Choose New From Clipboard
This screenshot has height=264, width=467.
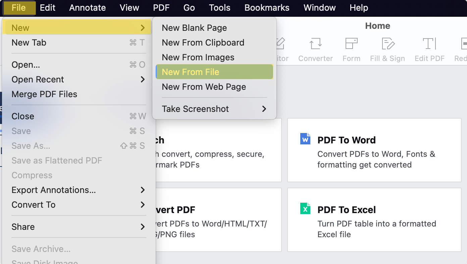click(x=214, y=43)
